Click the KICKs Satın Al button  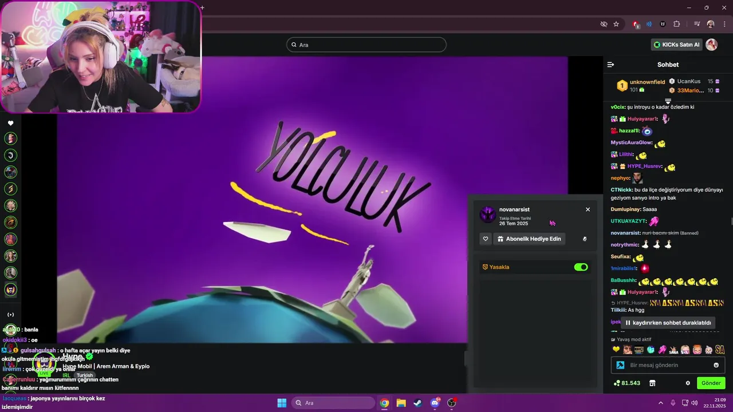pos(677,45)
